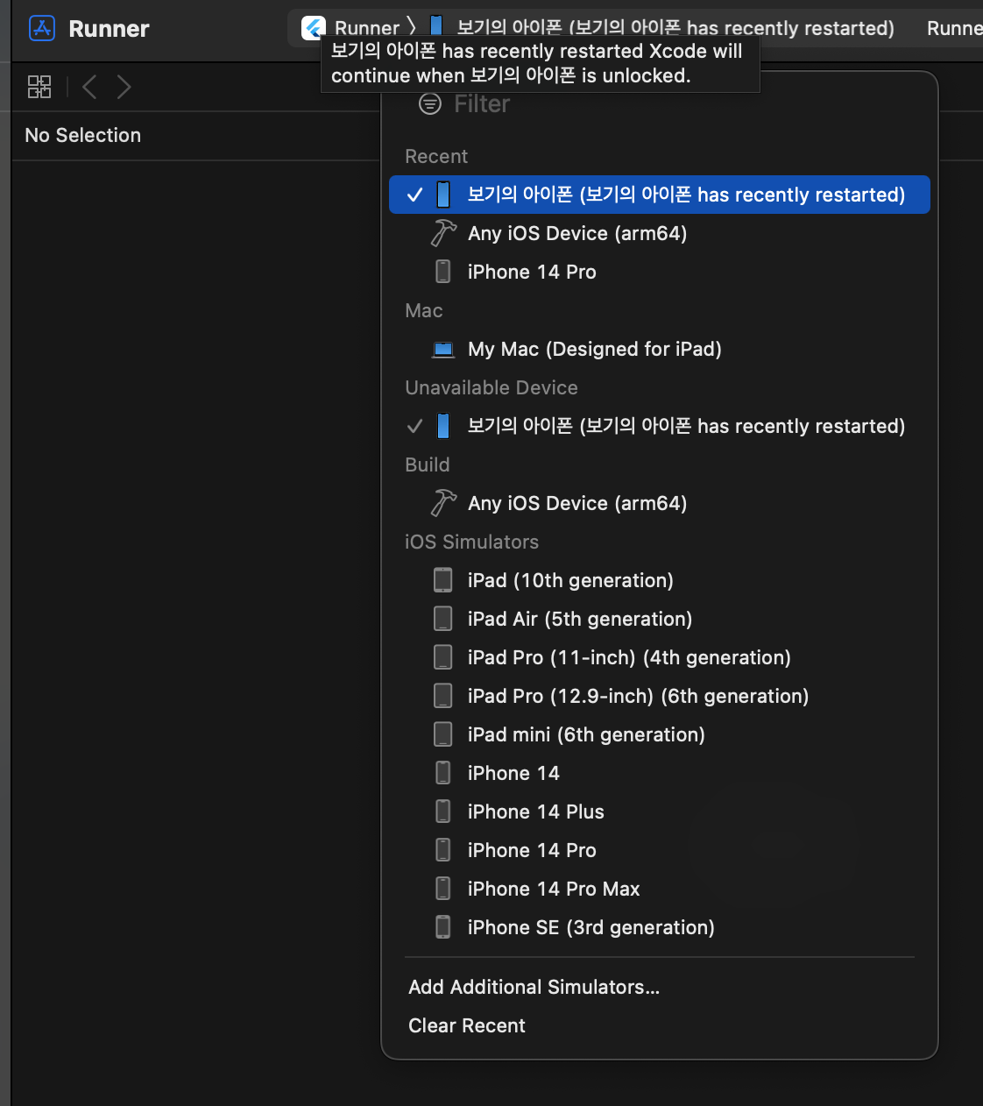Click blue phone icon in Unavailable Device row

(443, 426)
